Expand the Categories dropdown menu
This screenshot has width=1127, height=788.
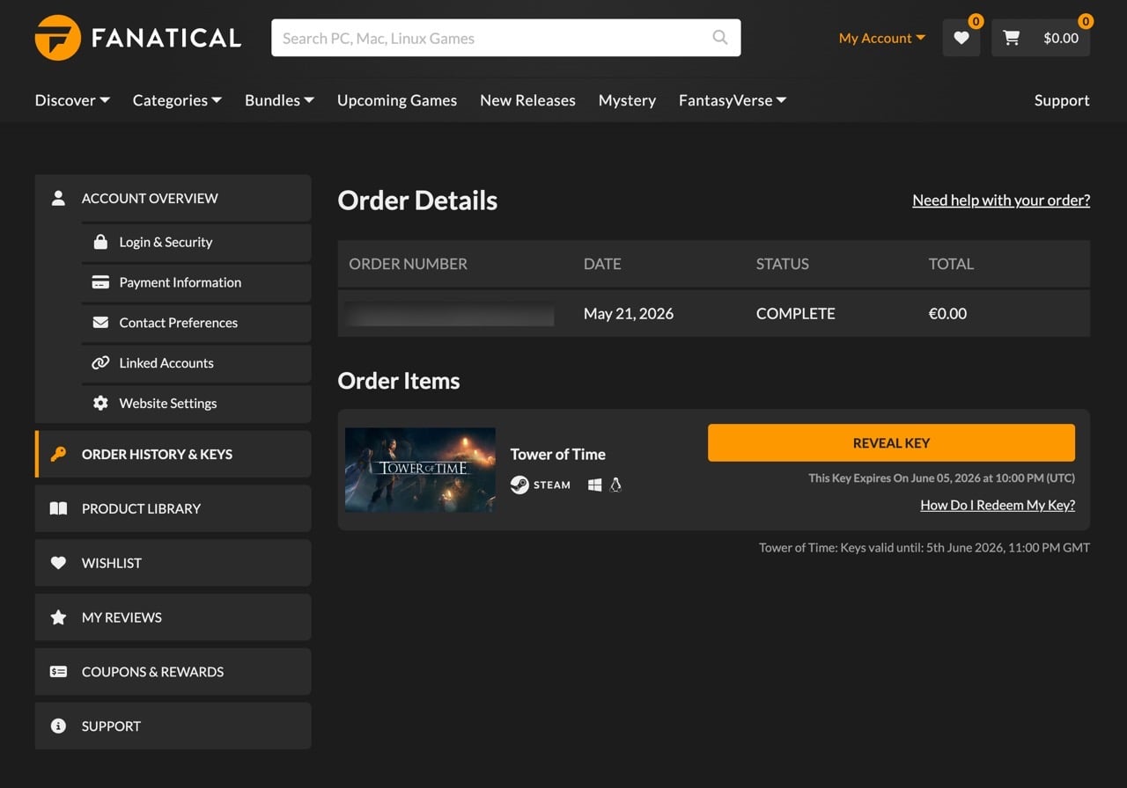tap(177, 100)
